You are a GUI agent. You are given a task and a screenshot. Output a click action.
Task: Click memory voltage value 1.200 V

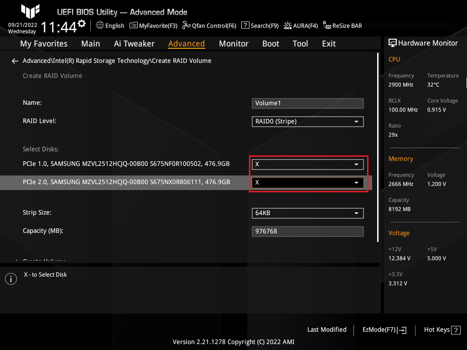click(436, 184)
